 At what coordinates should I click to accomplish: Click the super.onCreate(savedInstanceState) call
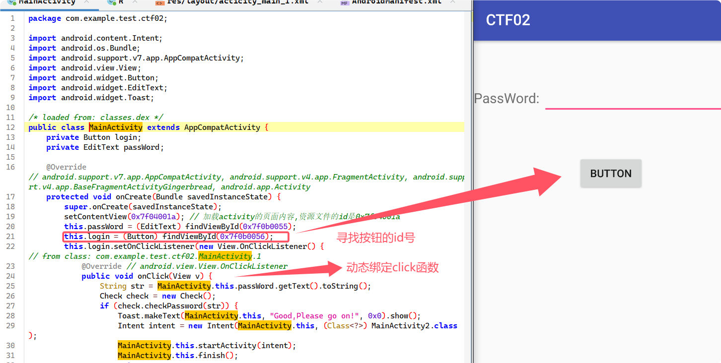(x=143, y=207)
